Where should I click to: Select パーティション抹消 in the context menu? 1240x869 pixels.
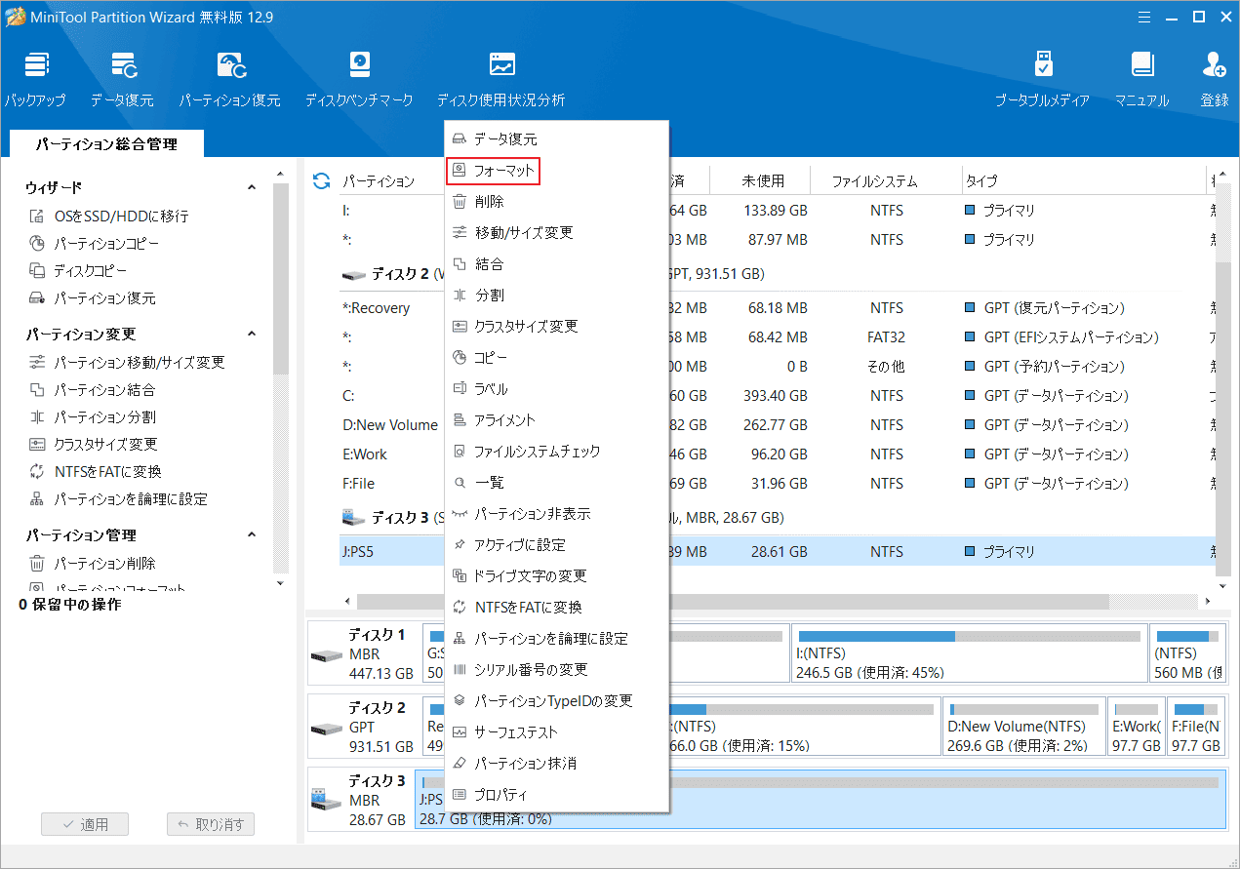point(556,764)
